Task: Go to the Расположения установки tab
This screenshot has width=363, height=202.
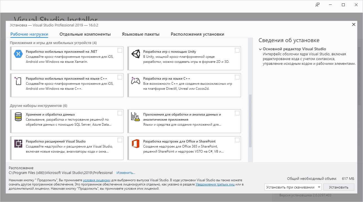Action: coord(198,34)
